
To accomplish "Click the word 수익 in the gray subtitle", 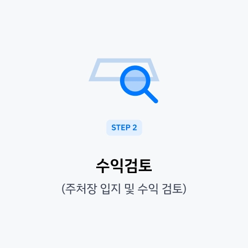I will (148, 189).
